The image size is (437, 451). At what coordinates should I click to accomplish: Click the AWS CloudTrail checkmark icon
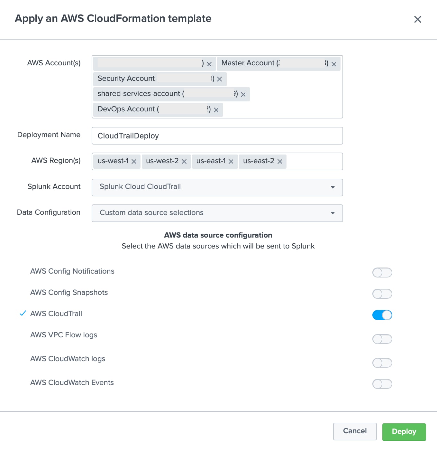23,313
